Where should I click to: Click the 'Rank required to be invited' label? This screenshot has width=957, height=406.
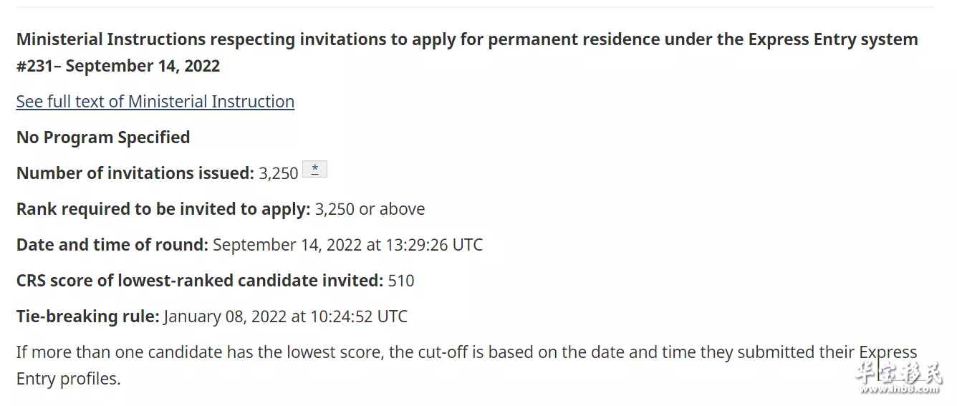163,209
